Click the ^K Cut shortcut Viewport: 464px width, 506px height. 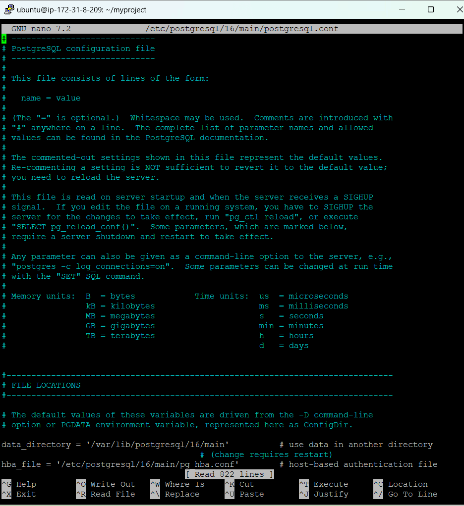point(240,484)
